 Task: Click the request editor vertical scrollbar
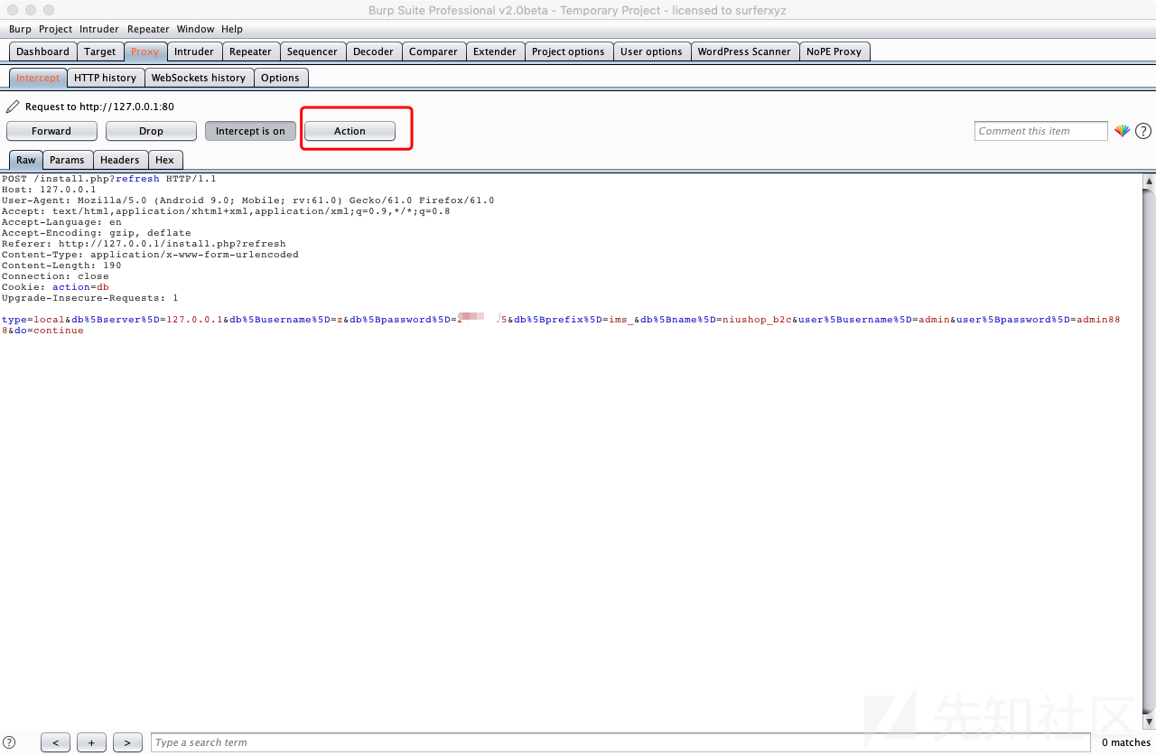(x=1149, y=452)
